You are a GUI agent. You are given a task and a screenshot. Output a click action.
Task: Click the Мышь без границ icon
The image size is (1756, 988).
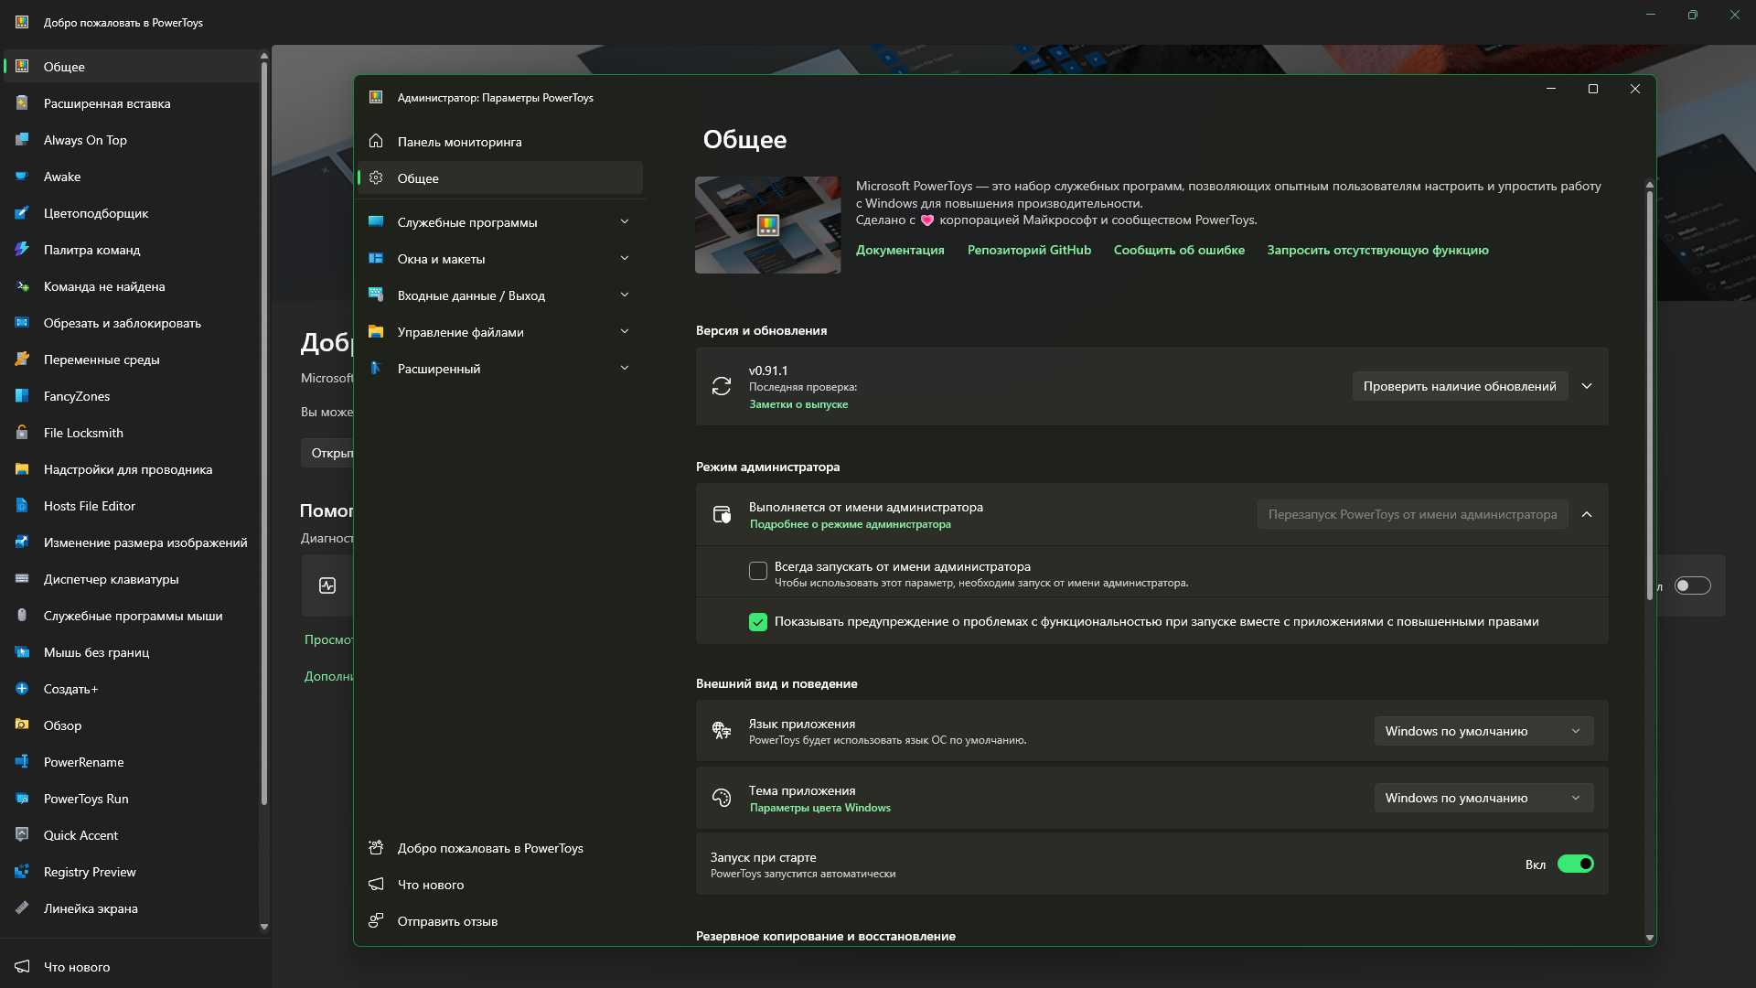click(x=22, y=652)
